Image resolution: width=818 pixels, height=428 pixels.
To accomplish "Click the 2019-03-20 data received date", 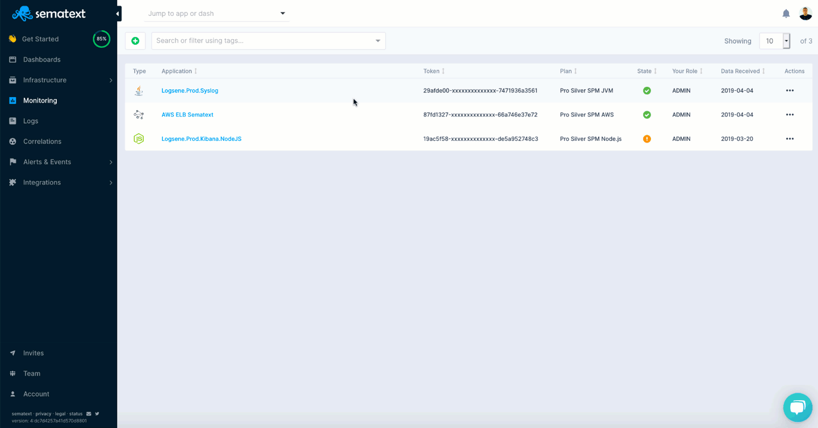I will pos(737,139).
